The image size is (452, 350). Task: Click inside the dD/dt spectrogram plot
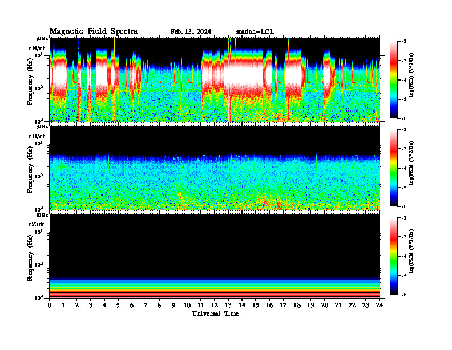click(x=215, y=168)
